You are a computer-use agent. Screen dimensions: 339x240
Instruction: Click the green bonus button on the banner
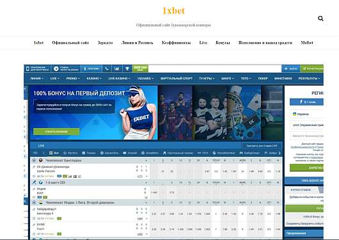point(56,131)
